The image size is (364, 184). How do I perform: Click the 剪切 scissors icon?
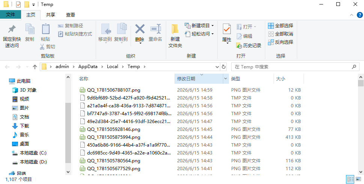pos(42,47)
